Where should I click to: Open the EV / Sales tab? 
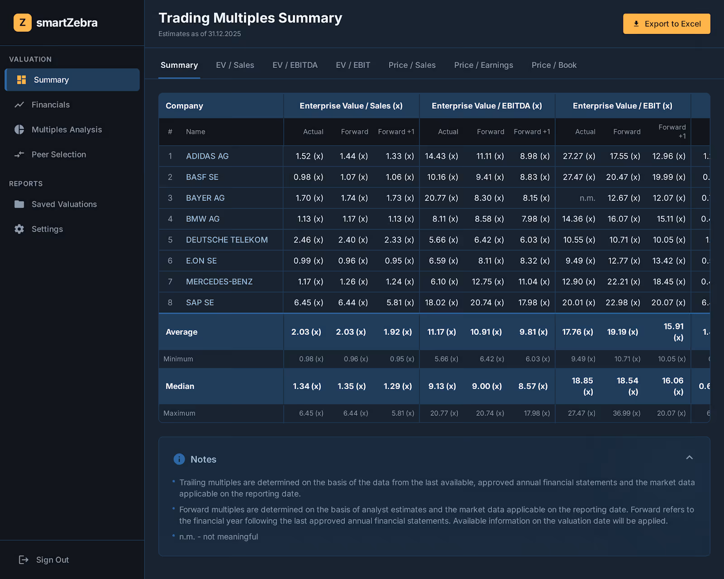[235, 65]
